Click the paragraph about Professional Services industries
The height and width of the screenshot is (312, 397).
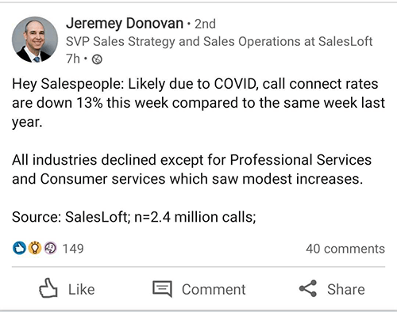[192, 169]
